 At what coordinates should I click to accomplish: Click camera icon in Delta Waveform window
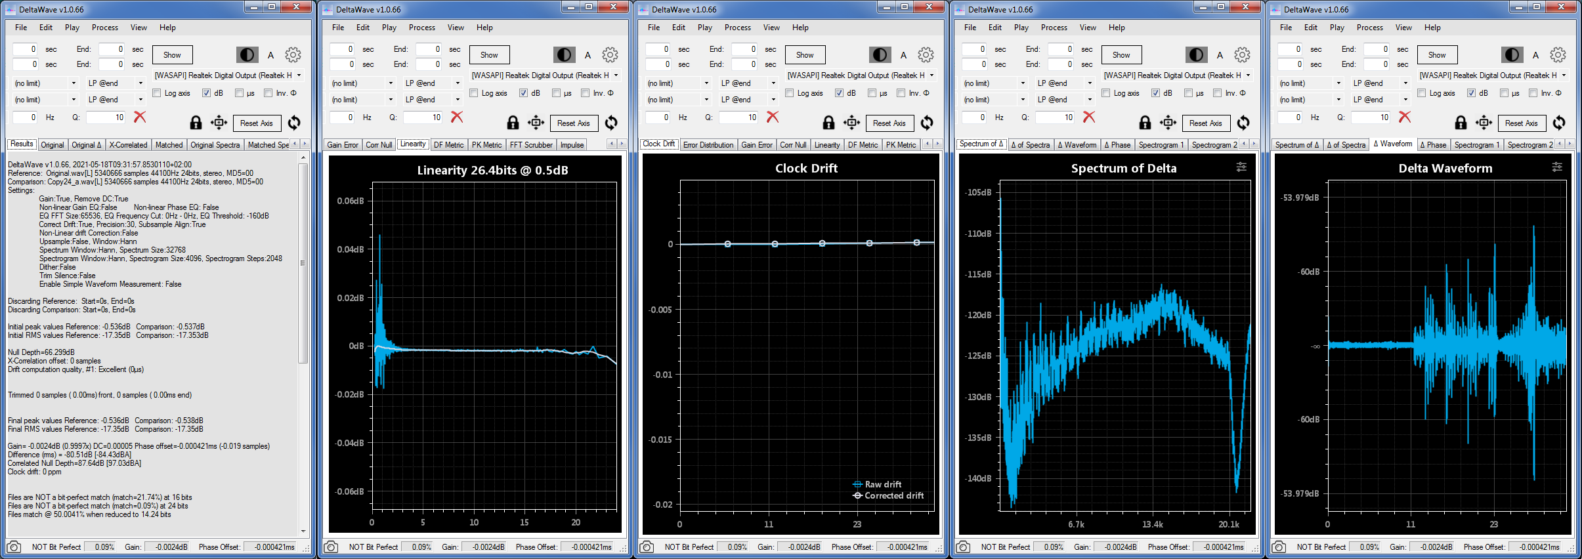[x=1279, y=547]
